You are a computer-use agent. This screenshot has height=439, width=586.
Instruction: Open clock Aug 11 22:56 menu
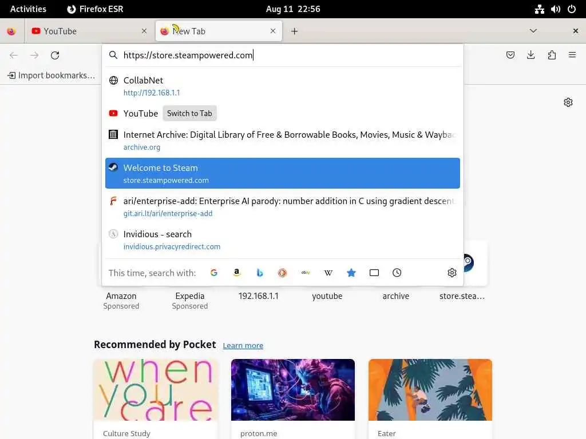293,9
